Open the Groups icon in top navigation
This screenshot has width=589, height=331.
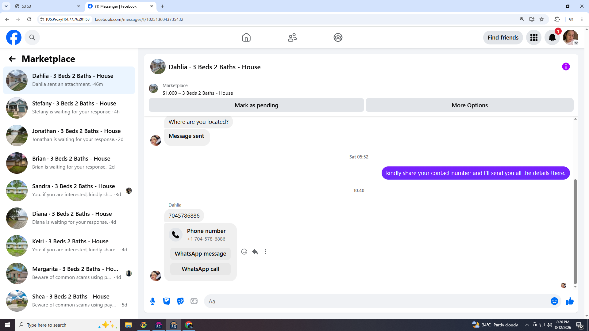click(338, 37)
